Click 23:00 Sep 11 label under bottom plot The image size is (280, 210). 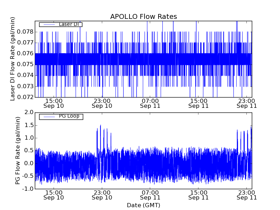click(x=247, y=195)
